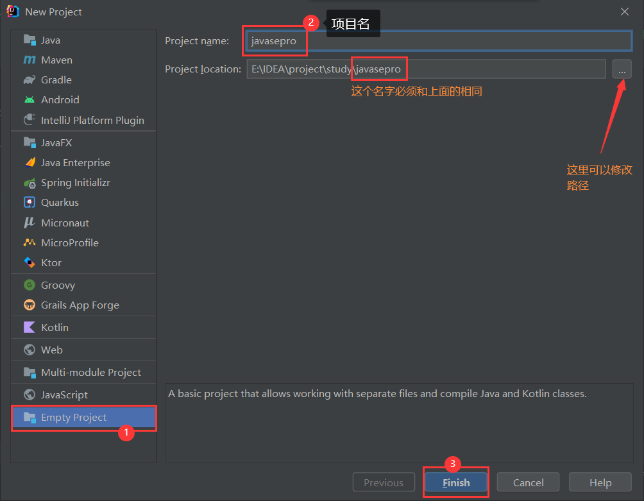
Task: Select Java in project type list
Action: tap(84, 40)
